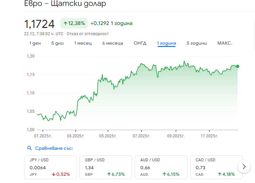Click the Евро – Щатски долар heading
Viewport: 255px width, 183px height.
click(x=65, y=4)
